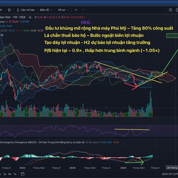Select the 'Đầu tư khủng mở rộng' text note
This screenshot has width=178, height=178.
[109, 28]
